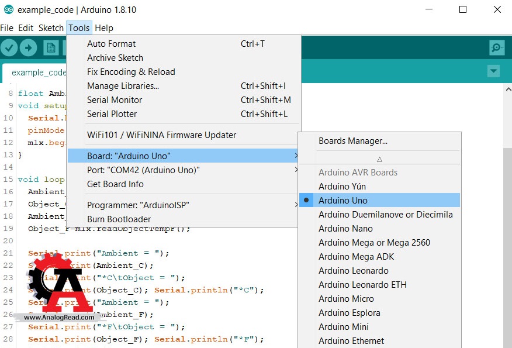
Task: Choose Arduino Ethernet board
Action: [x=379, y=341]
